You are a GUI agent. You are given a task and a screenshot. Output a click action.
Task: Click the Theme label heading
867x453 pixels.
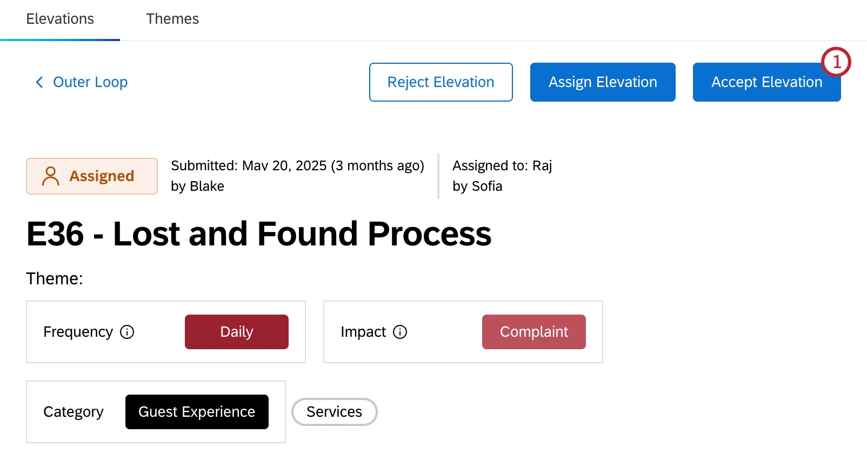point(54,278)
